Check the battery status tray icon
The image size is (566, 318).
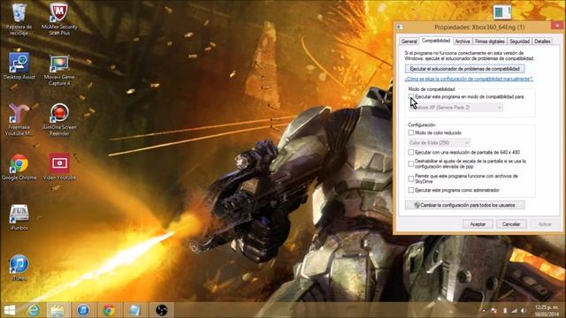point(505,311)
